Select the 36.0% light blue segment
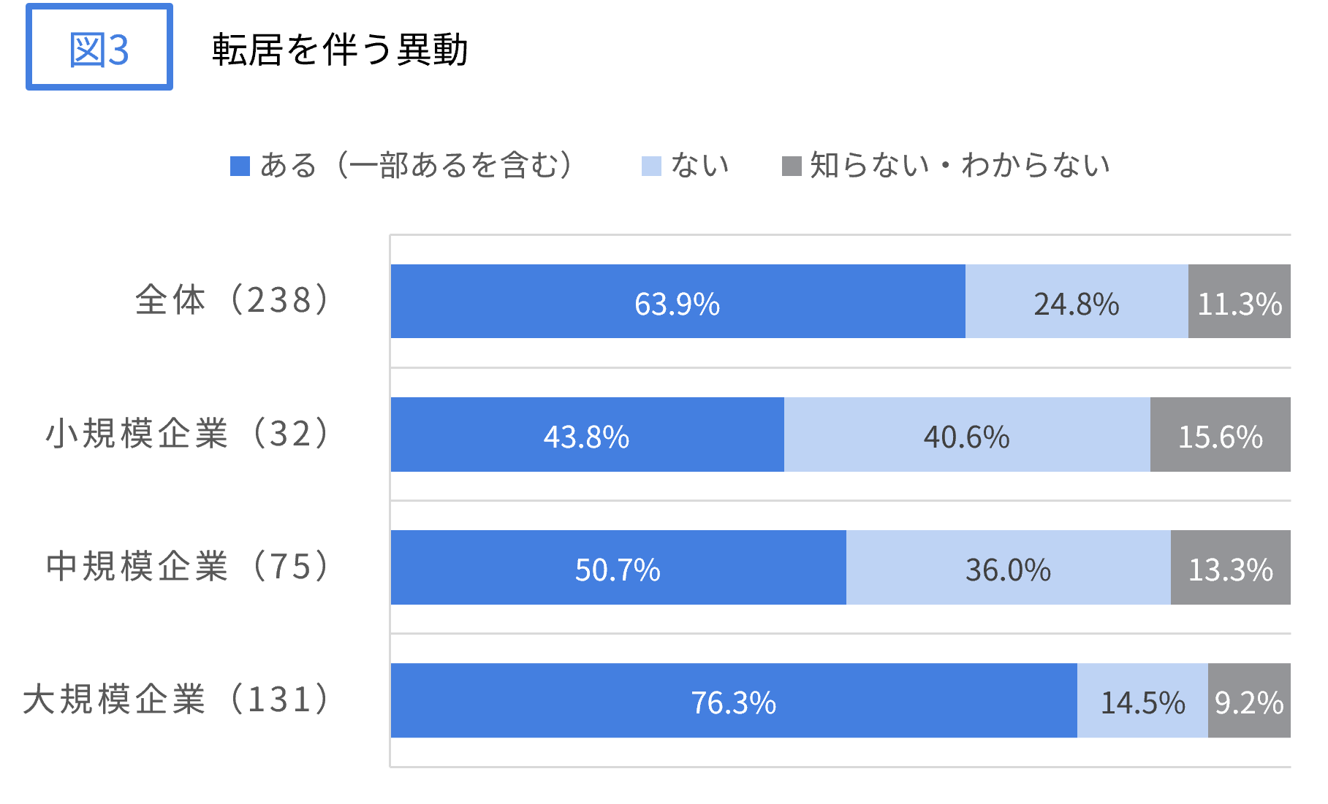 tap(1008, 567)
